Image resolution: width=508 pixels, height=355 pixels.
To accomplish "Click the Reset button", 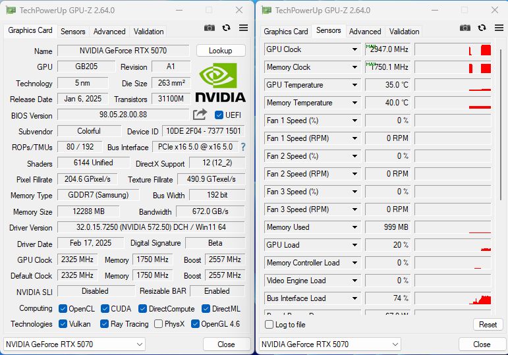I will pyautogui.click(x=488, y=324).
